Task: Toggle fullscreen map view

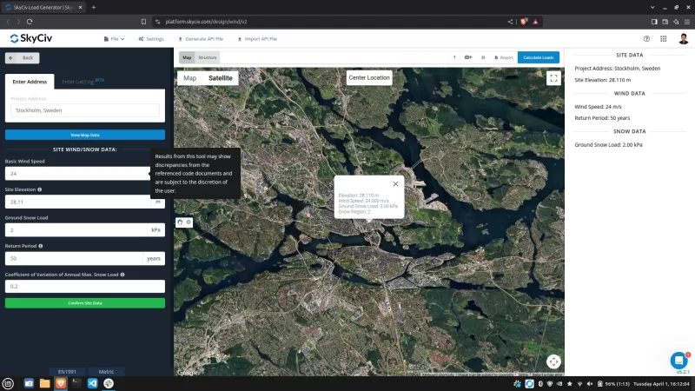Action: (x=553, y=78)
